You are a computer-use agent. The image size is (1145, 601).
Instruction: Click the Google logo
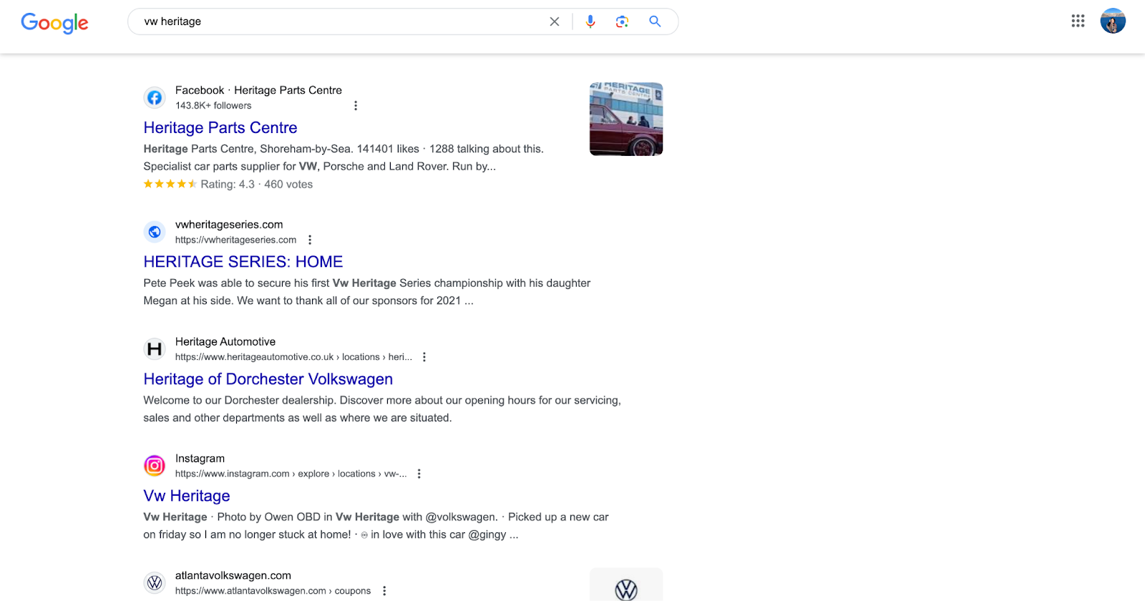click(54, 23)
